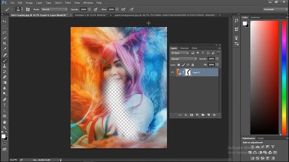Select the Blur tool
This screenshot has height=162, width=289.
5,88
